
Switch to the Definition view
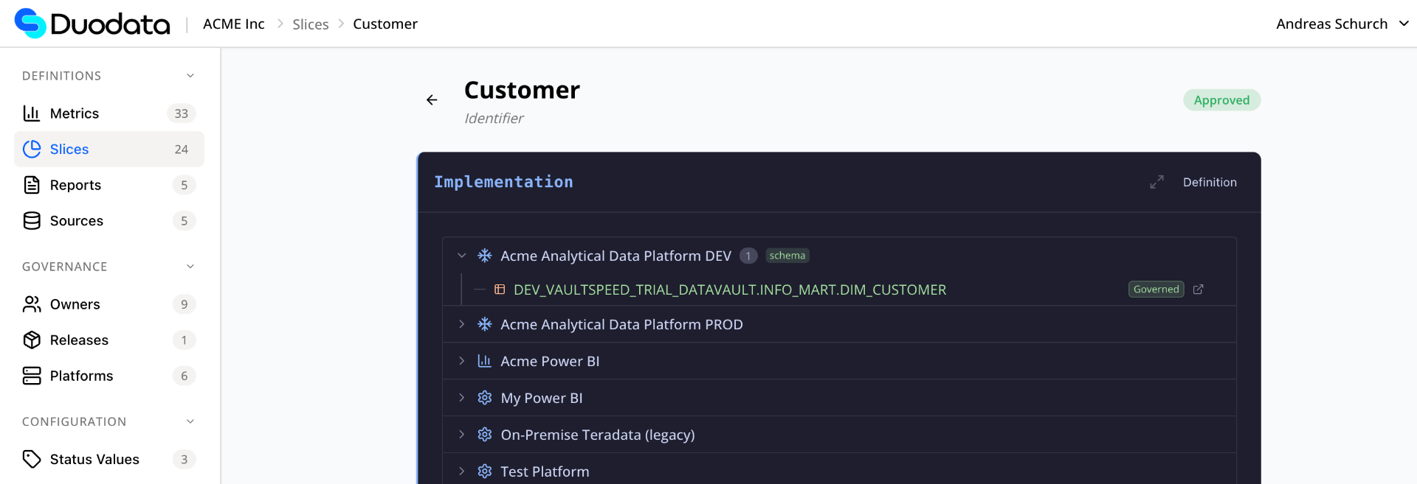pyautogui.click(x=1209, y=182)
